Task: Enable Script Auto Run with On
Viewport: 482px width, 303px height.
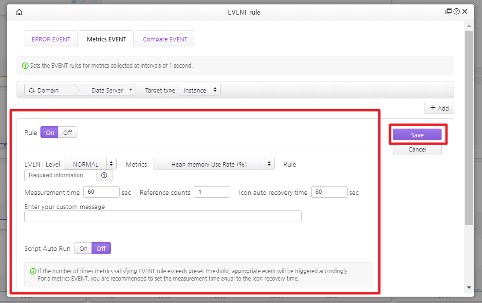Action: [x=83, y=248]
